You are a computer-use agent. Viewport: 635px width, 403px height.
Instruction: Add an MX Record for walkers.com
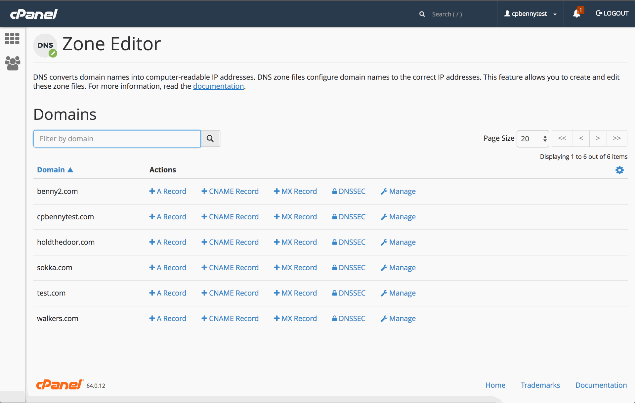click(295, 319)
